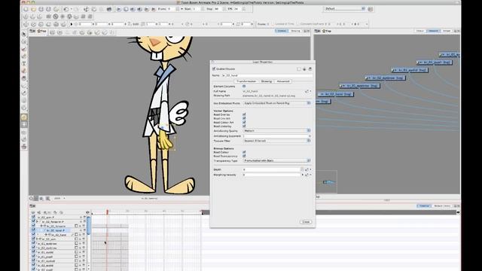482x271 pixels.
Task: Open the Use Embedded Pivots dropdown
Action: (277, 103)
